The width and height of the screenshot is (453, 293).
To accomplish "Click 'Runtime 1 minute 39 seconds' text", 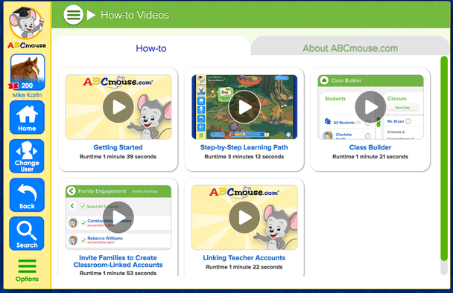I will click(x=118, y=157).
